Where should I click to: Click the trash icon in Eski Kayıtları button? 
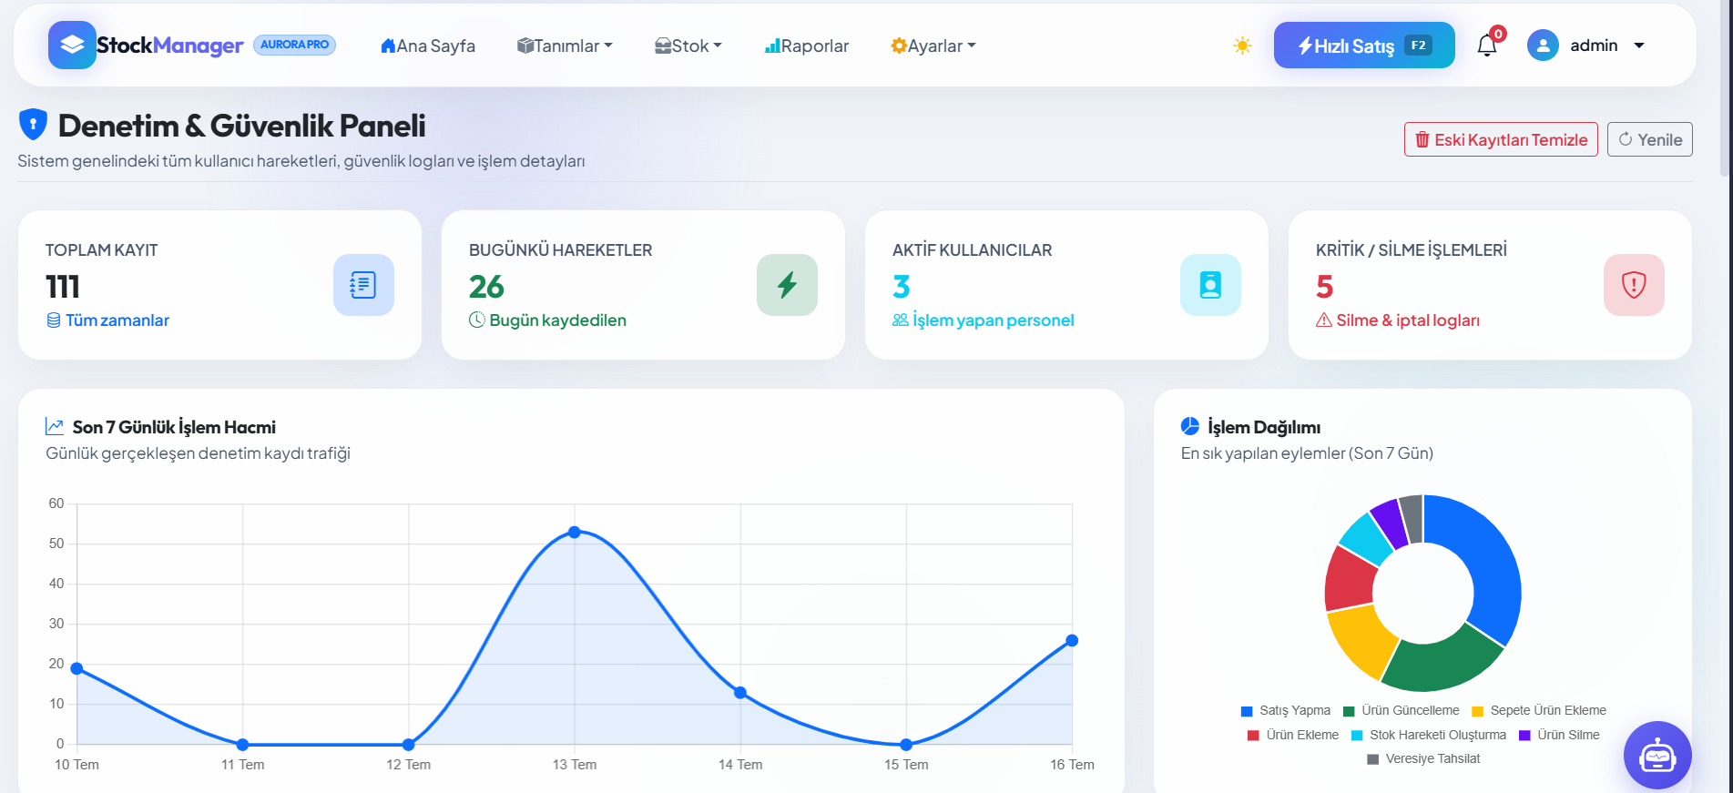pyautogui.click(x=1422, y=139)
